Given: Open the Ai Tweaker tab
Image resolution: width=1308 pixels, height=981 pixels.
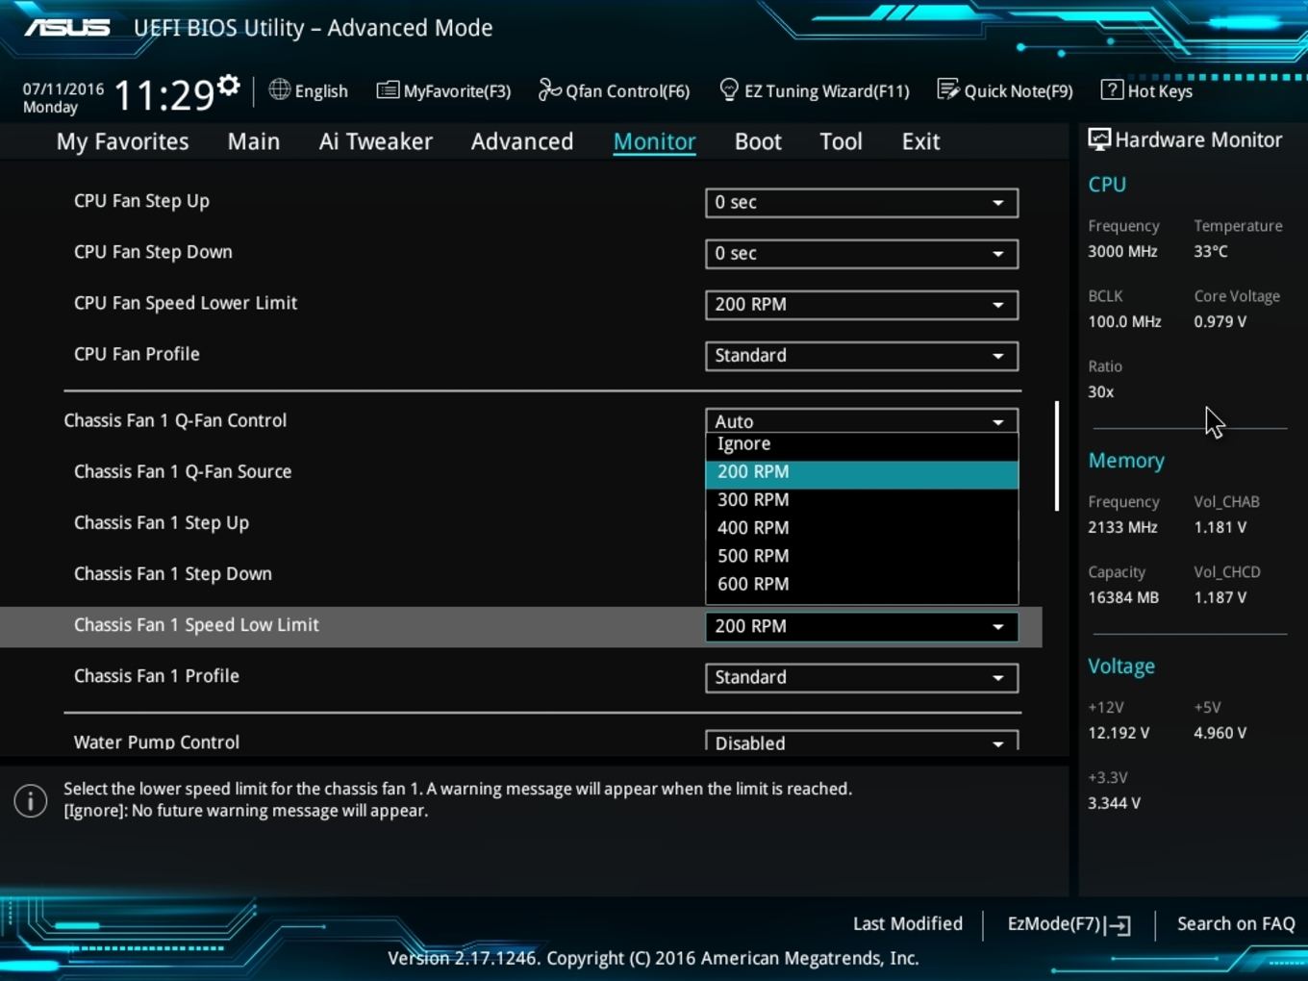Looking at the screenshot, I should point(376,141).
